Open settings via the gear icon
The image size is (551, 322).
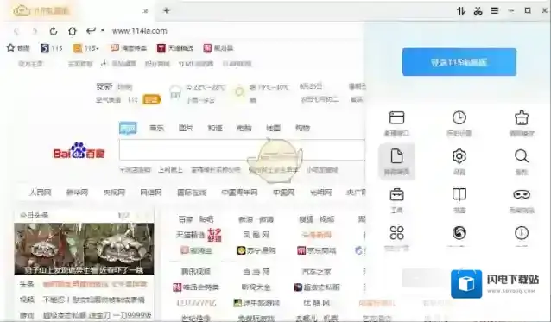(459, 161)
